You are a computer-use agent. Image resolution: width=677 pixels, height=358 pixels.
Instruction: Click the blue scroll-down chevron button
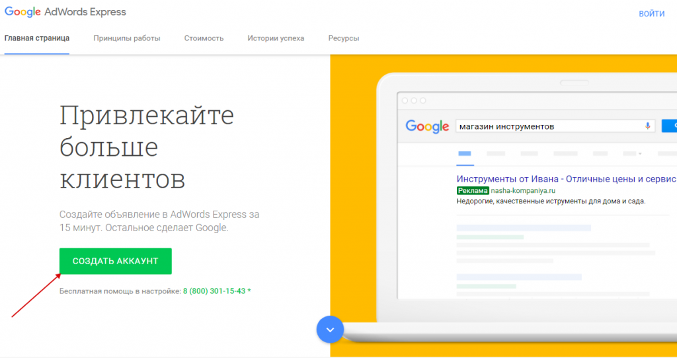tap(331, 330)
